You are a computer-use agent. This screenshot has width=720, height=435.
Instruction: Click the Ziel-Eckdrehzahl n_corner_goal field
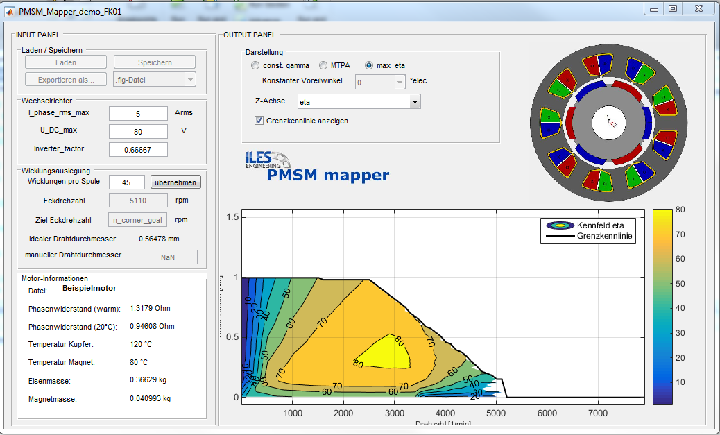pyautogui.click(x=138, y=219)
